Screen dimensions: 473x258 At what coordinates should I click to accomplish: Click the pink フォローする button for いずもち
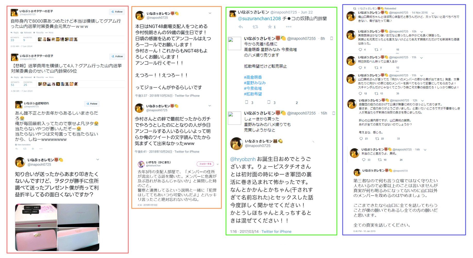click(205, 164)
